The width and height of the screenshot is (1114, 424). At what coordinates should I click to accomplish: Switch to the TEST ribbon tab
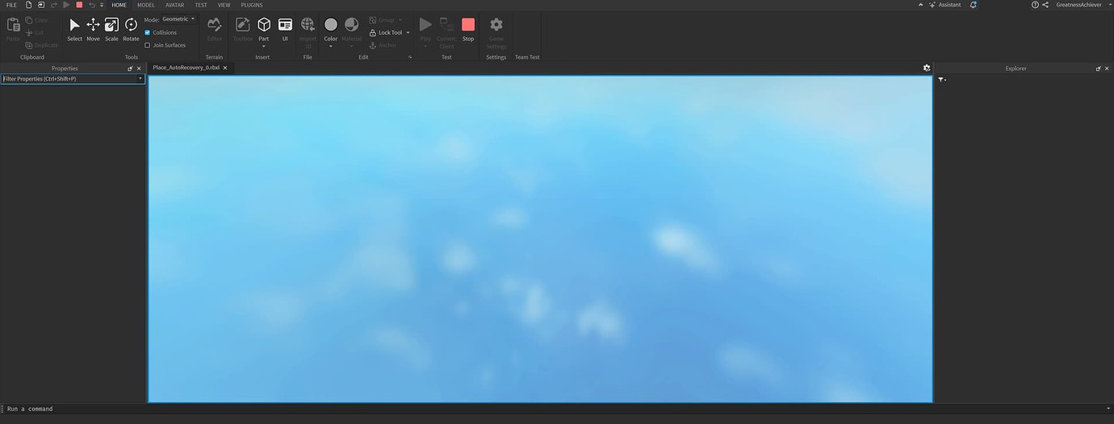click(x=201, y=5)
